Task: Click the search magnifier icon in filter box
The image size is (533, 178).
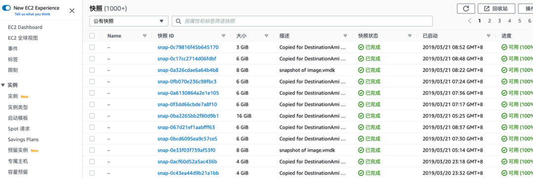Action: point(179,21)
